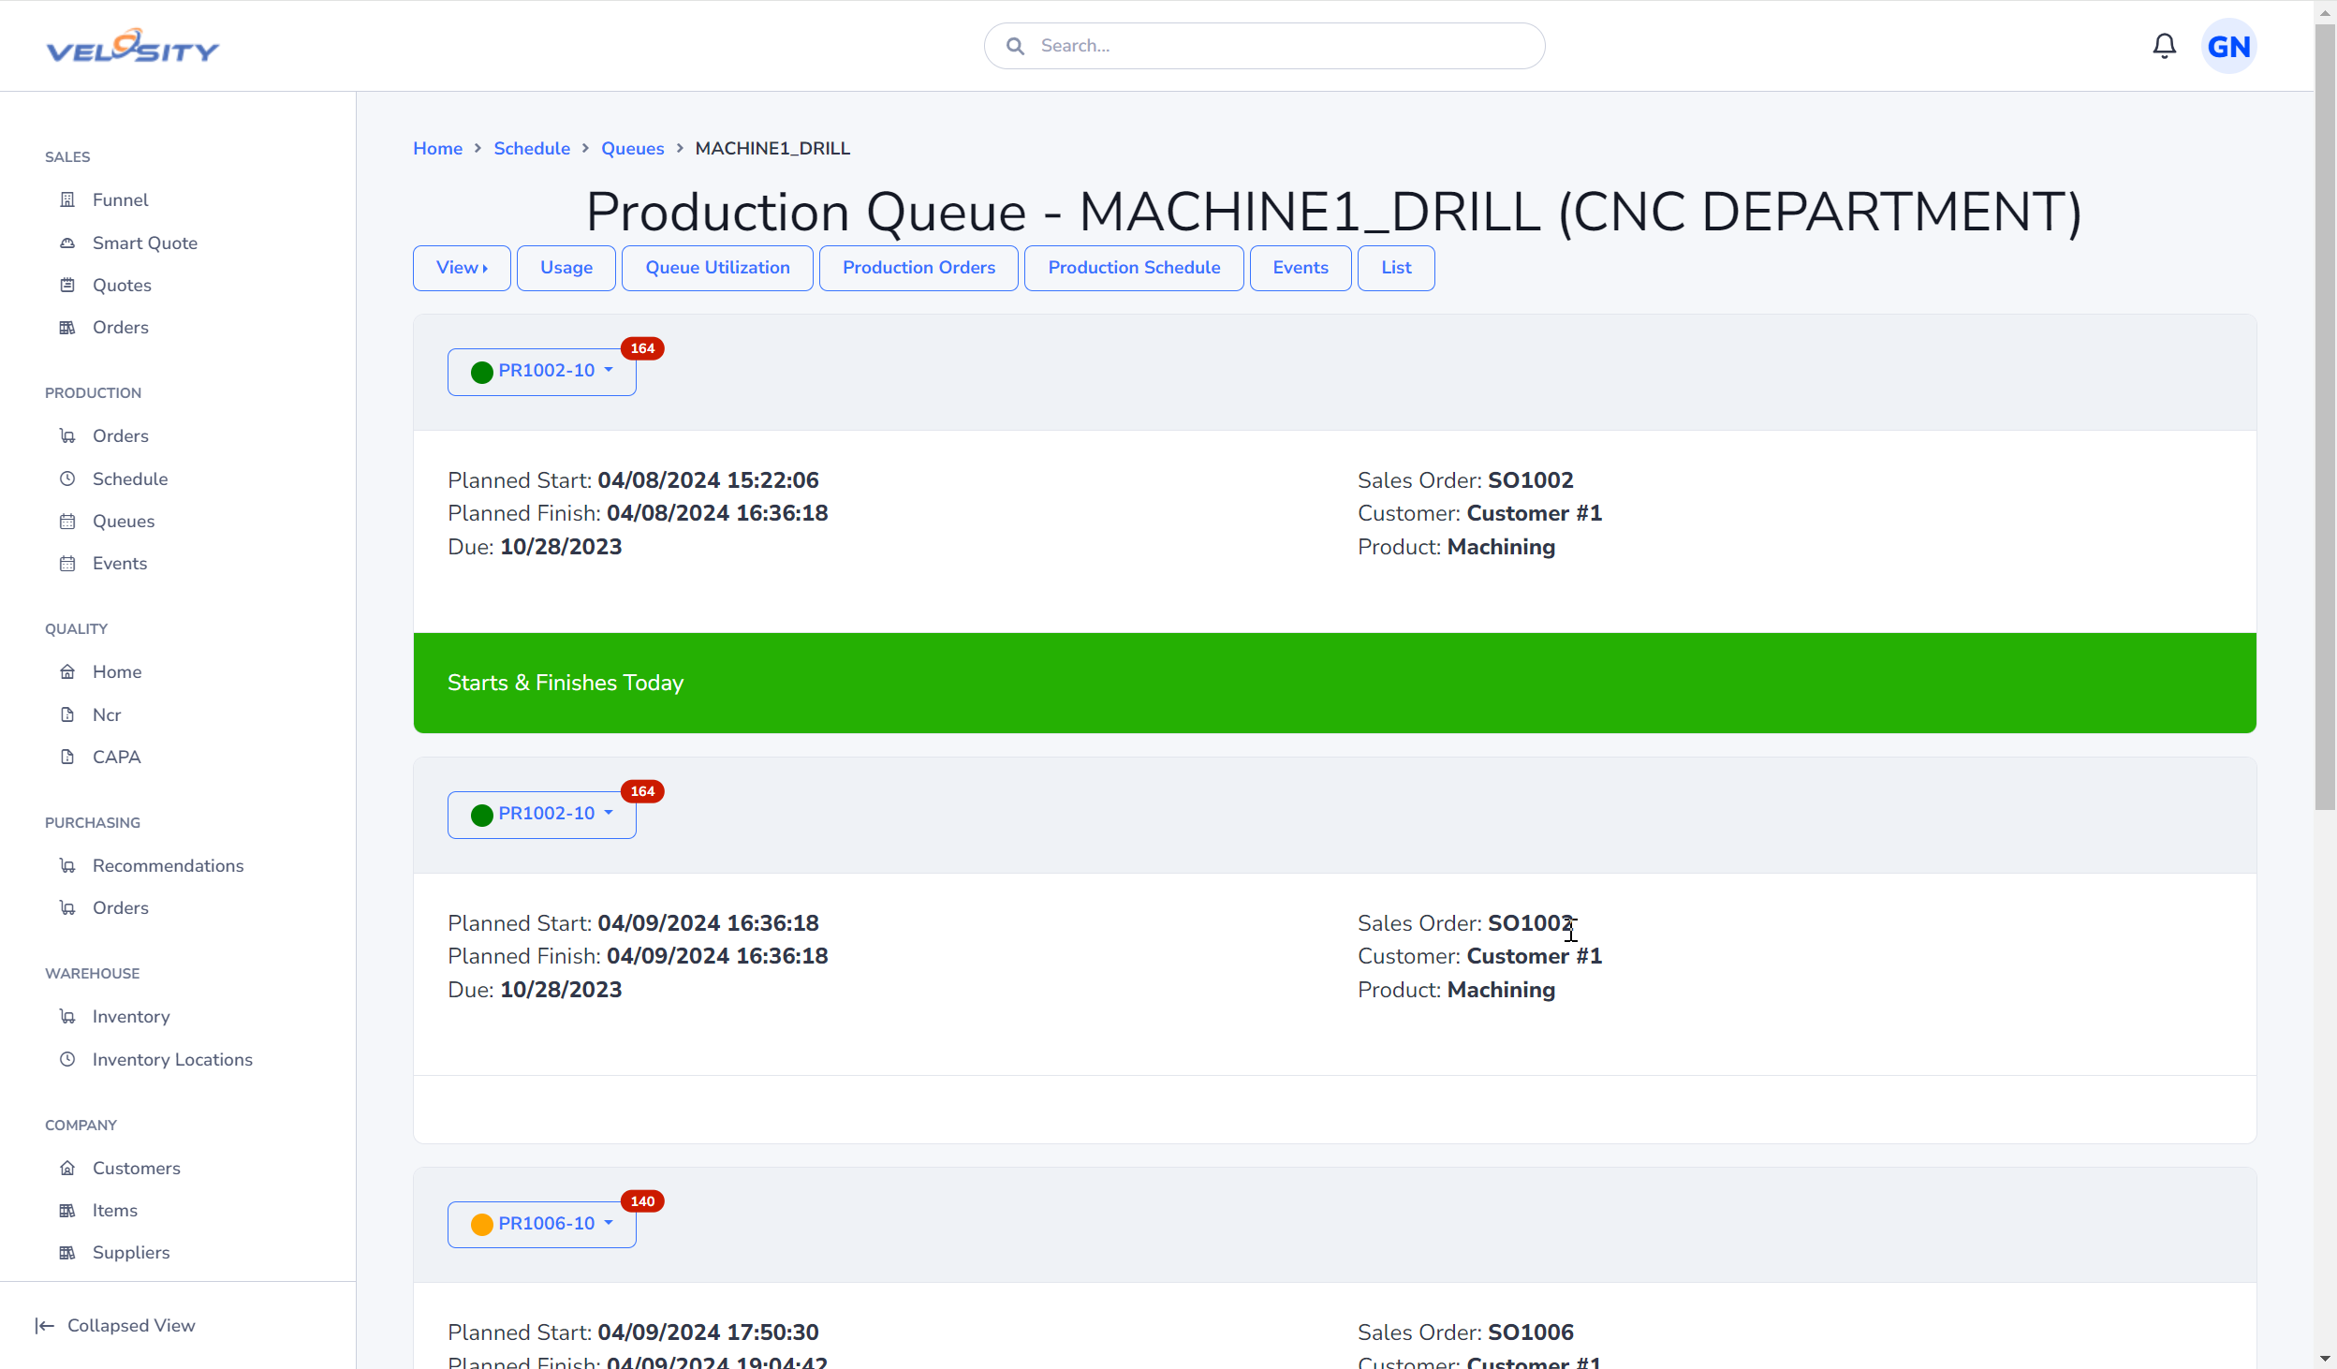This screenshot has height=1369, width=2337.
Task: Click sales order "SO1006"
Action: (1531, 1332)
